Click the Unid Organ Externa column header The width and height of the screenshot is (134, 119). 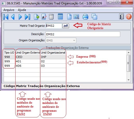(28, 52)
